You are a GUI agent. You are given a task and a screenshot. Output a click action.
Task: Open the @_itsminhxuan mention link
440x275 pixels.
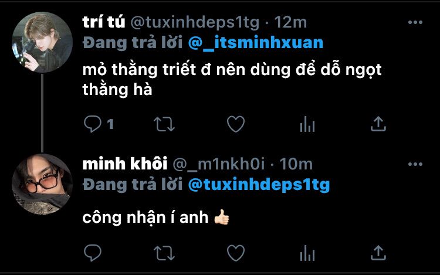point(255,43)
